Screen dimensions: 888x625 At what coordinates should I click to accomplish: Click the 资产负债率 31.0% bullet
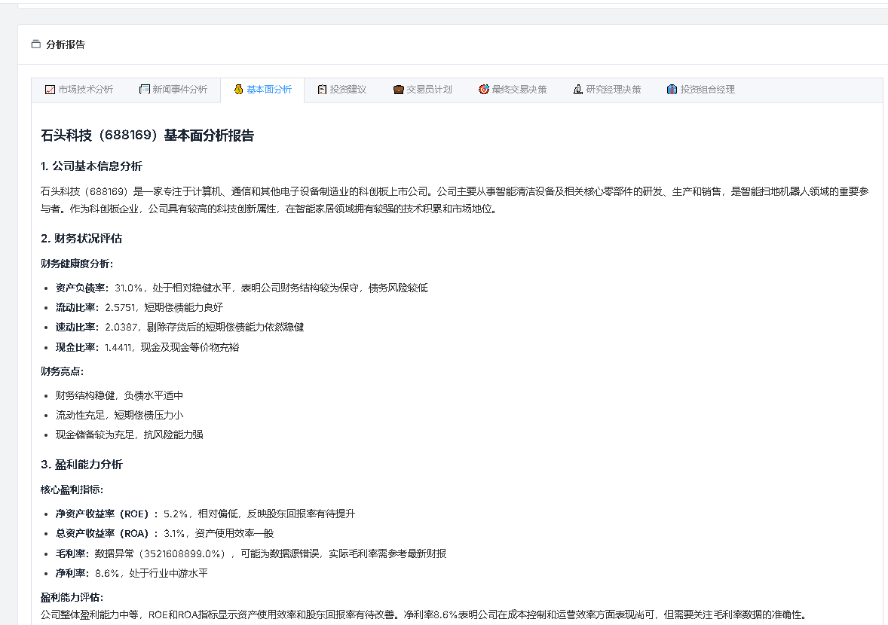click(x=241, y=288)
